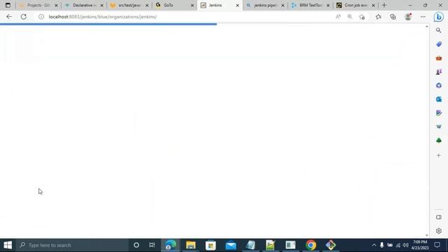Open Task View on the taskbar
Screen dimensions: 448x252
point(152,245)
